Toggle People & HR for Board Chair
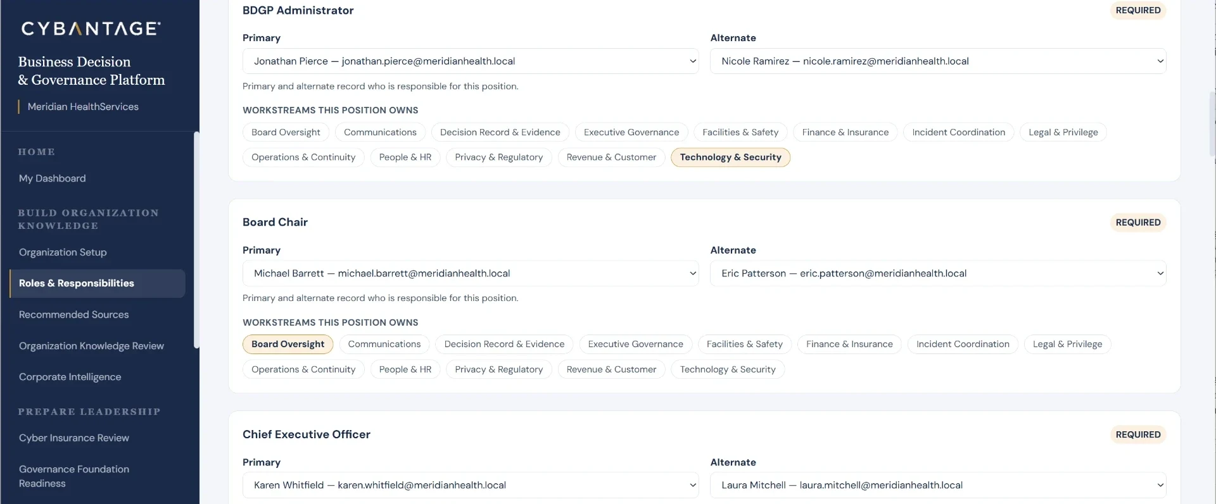The height and width of the screenshot is (504, 1216). tap(405, 369)
